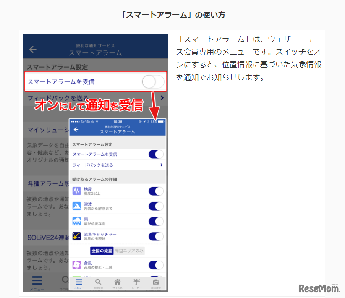The width and height of the screenshot is (345, 298).
Task: Disable the 津波 alarm toggle
Action: (x=156, y=206)
